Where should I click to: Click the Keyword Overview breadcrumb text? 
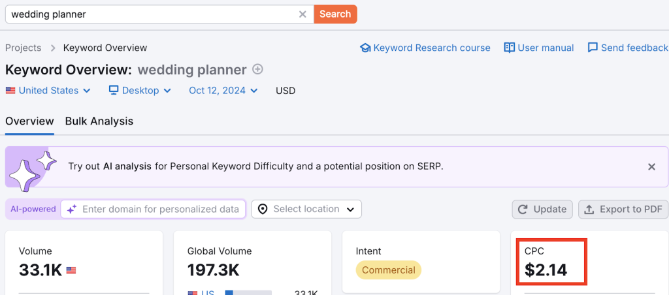pos(105,48)
